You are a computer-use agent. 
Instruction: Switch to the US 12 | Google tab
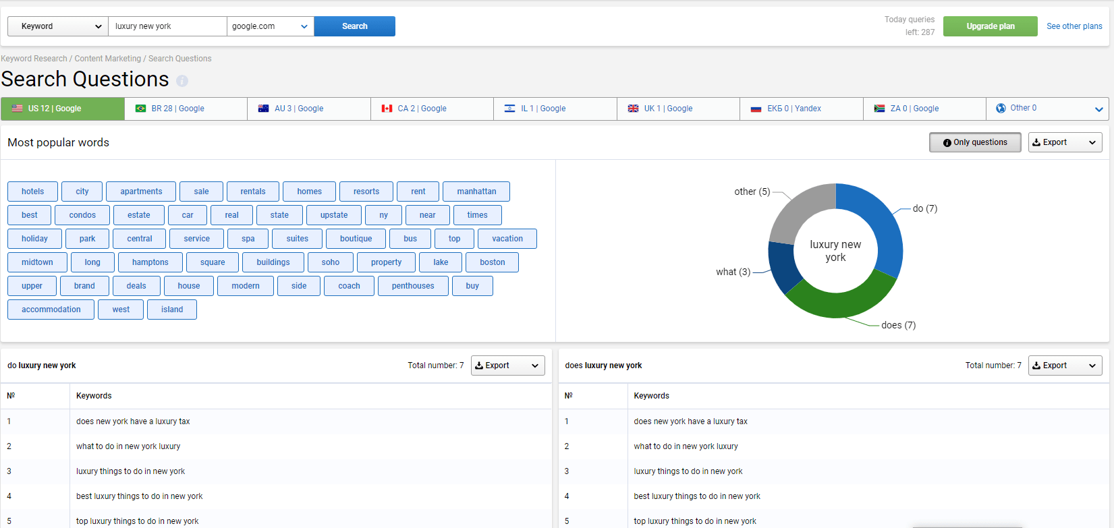[63, 109]
